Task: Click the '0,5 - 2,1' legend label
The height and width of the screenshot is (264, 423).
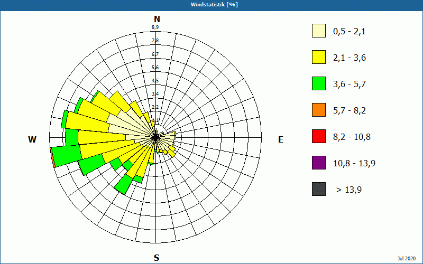Action: pos(350,32)
